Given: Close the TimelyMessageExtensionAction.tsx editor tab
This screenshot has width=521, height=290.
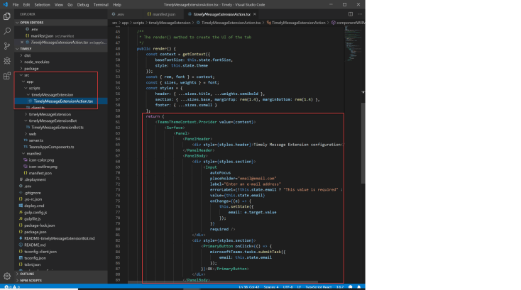Looking at the screenshot, I should coord(255,14).
